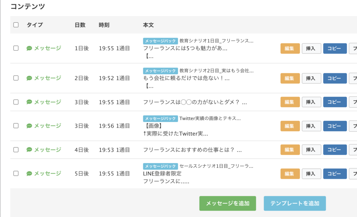Click コピー for the 19:56 message row

(335, 126)
